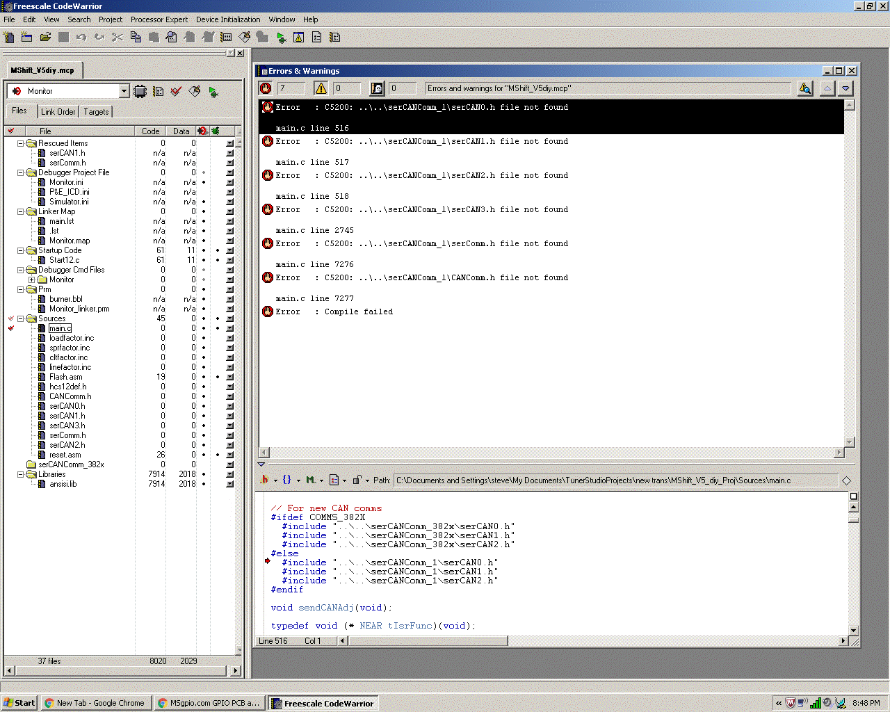Open the markers M dropdown in editor
Screen dimensions: 890x712
314,480
